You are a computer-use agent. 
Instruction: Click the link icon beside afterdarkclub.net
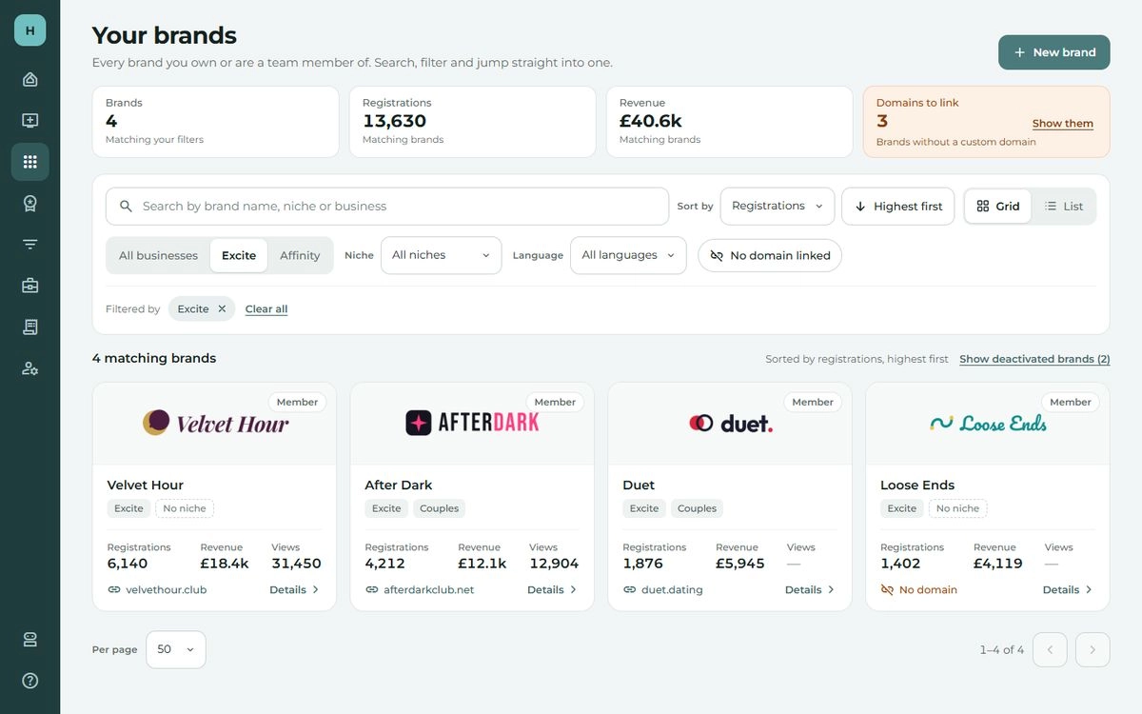pyautogui.click(x=372, y=590)
